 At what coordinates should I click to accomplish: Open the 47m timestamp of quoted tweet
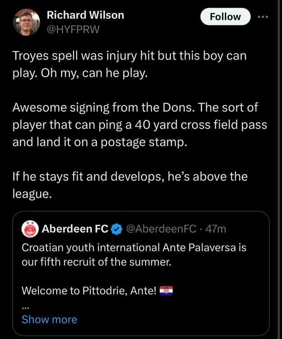point(216,229)
